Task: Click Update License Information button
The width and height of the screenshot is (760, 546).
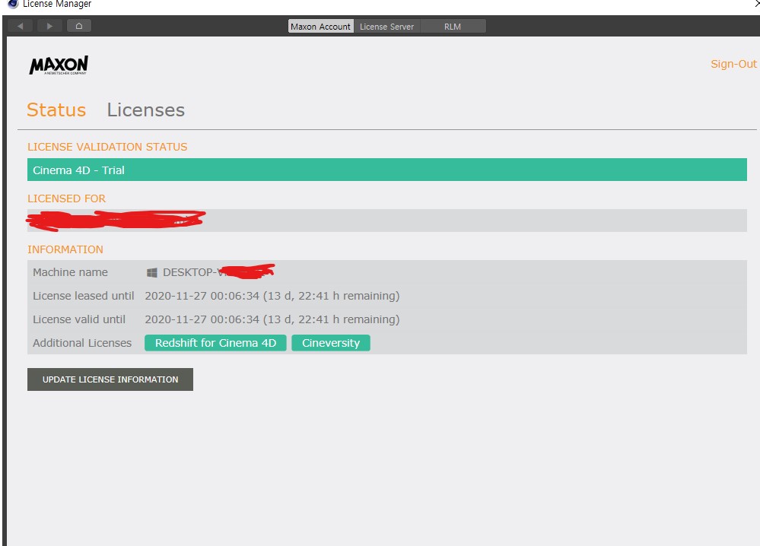Action: coord(110,379)
